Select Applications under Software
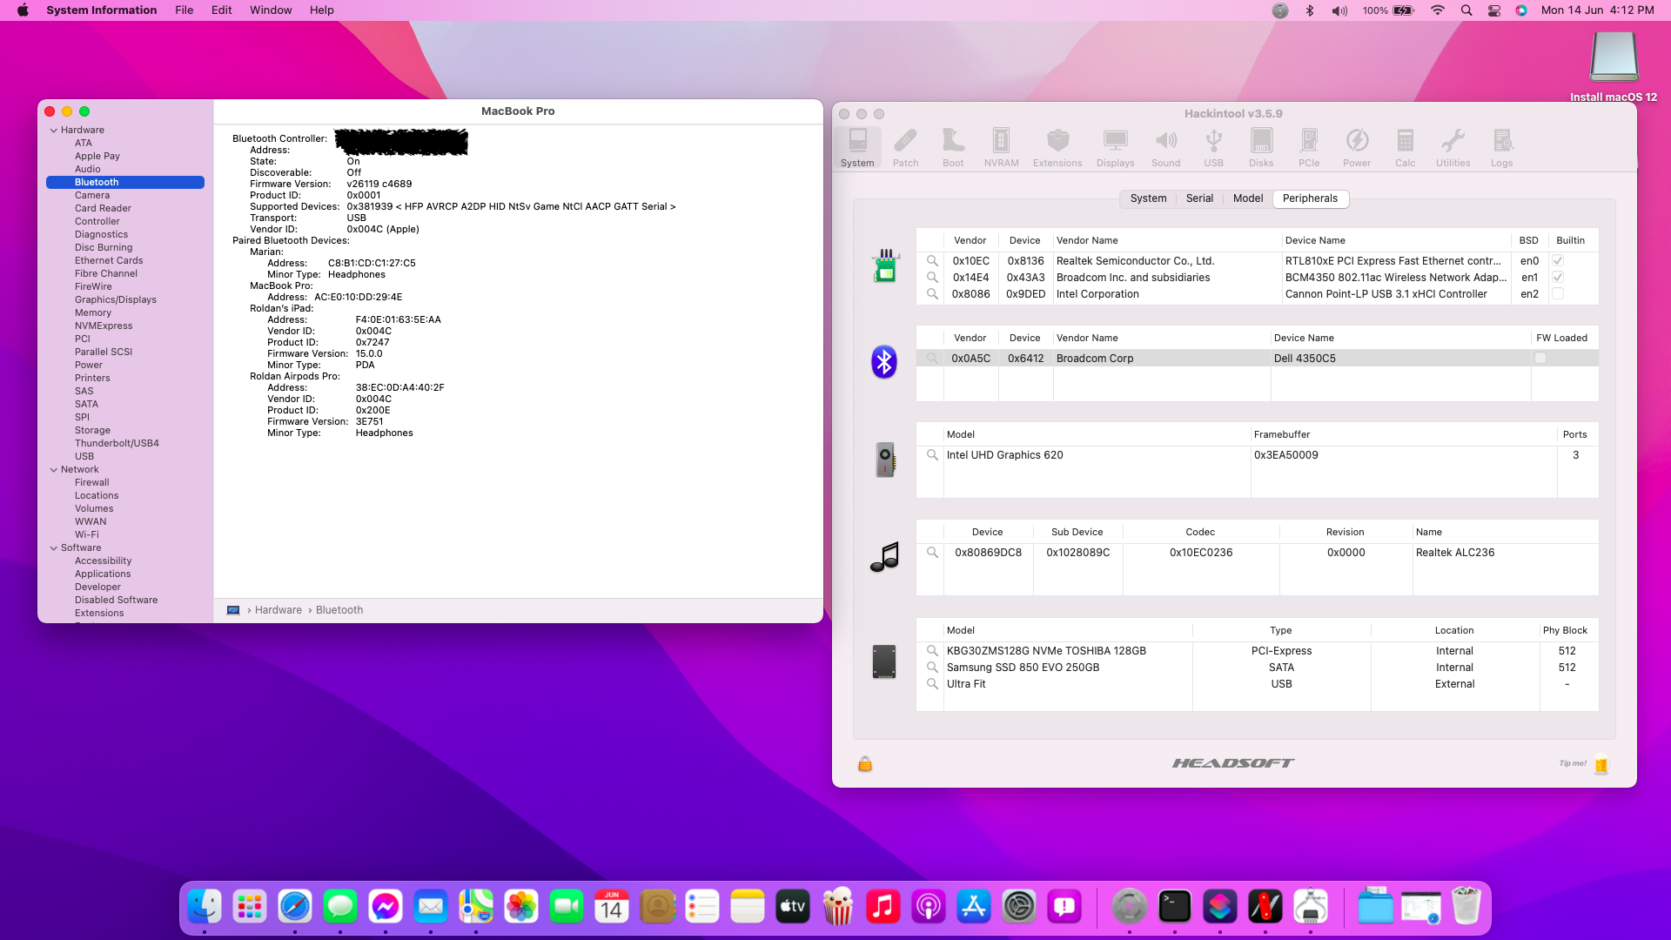The image size is (1671, 940). coord(103,574)
